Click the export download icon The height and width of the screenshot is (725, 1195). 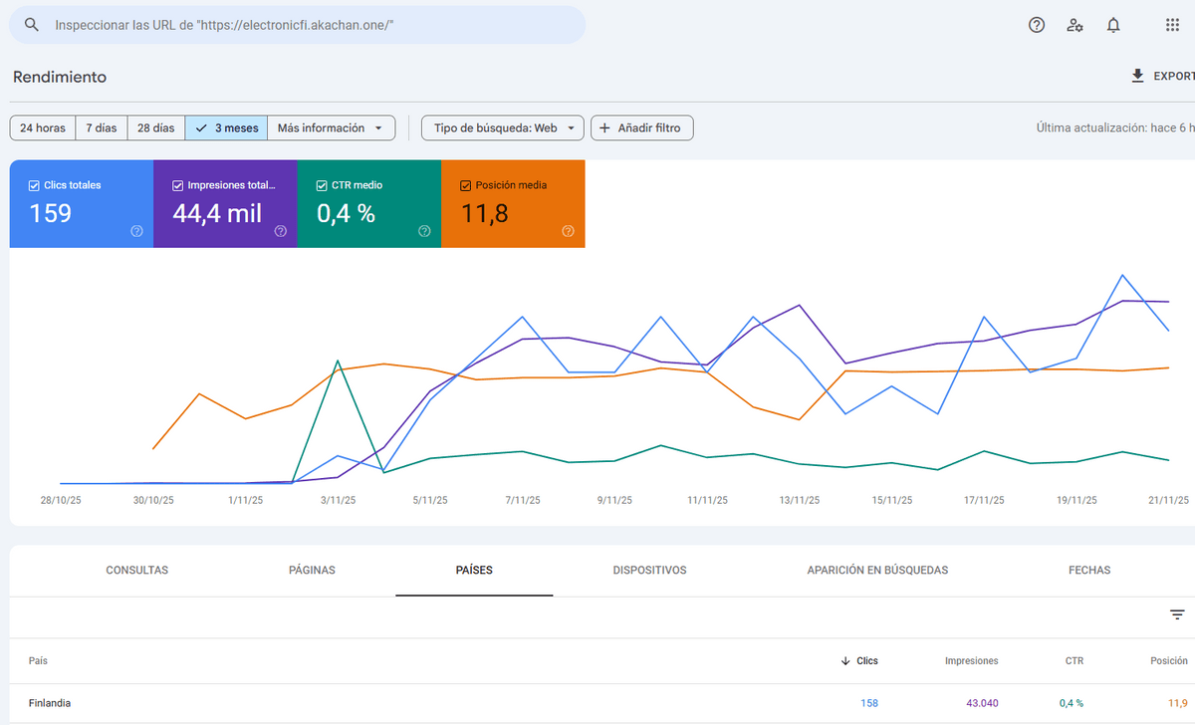[1138, 76]
